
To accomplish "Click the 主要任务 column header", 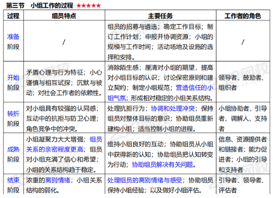I will coord(160,15).
